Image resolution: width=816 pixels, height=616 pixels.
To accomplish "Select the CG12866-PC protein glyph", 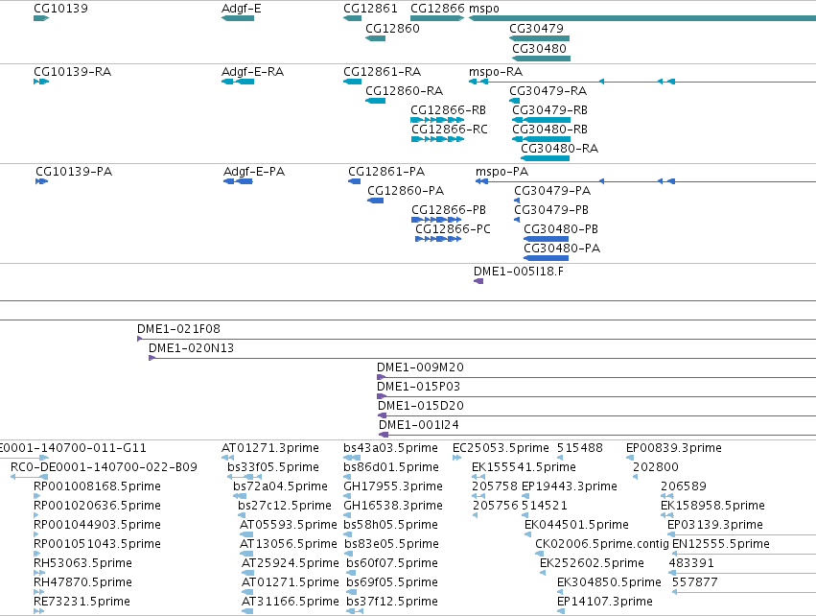I will (438, 239).
